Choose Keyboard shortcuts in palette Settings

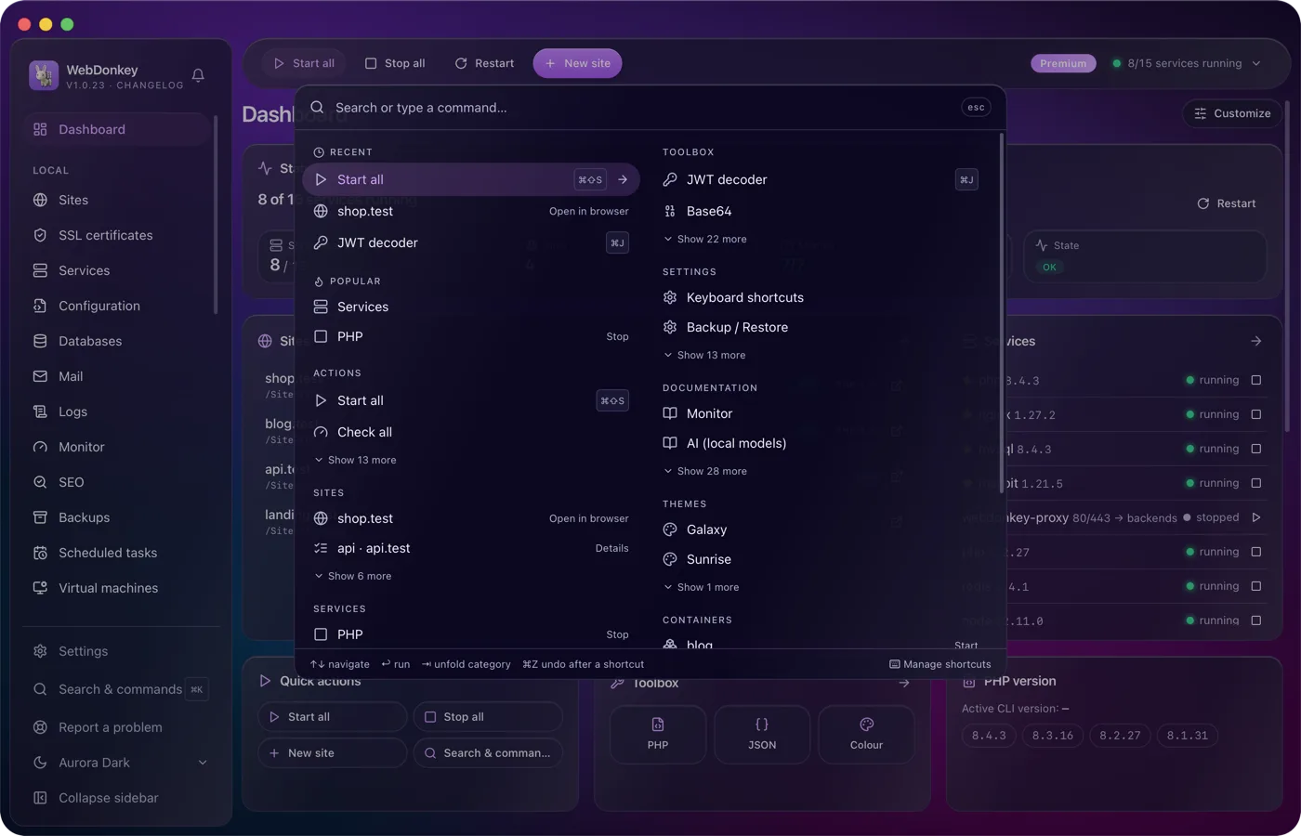pyautogui.click(x=821, y=297)
